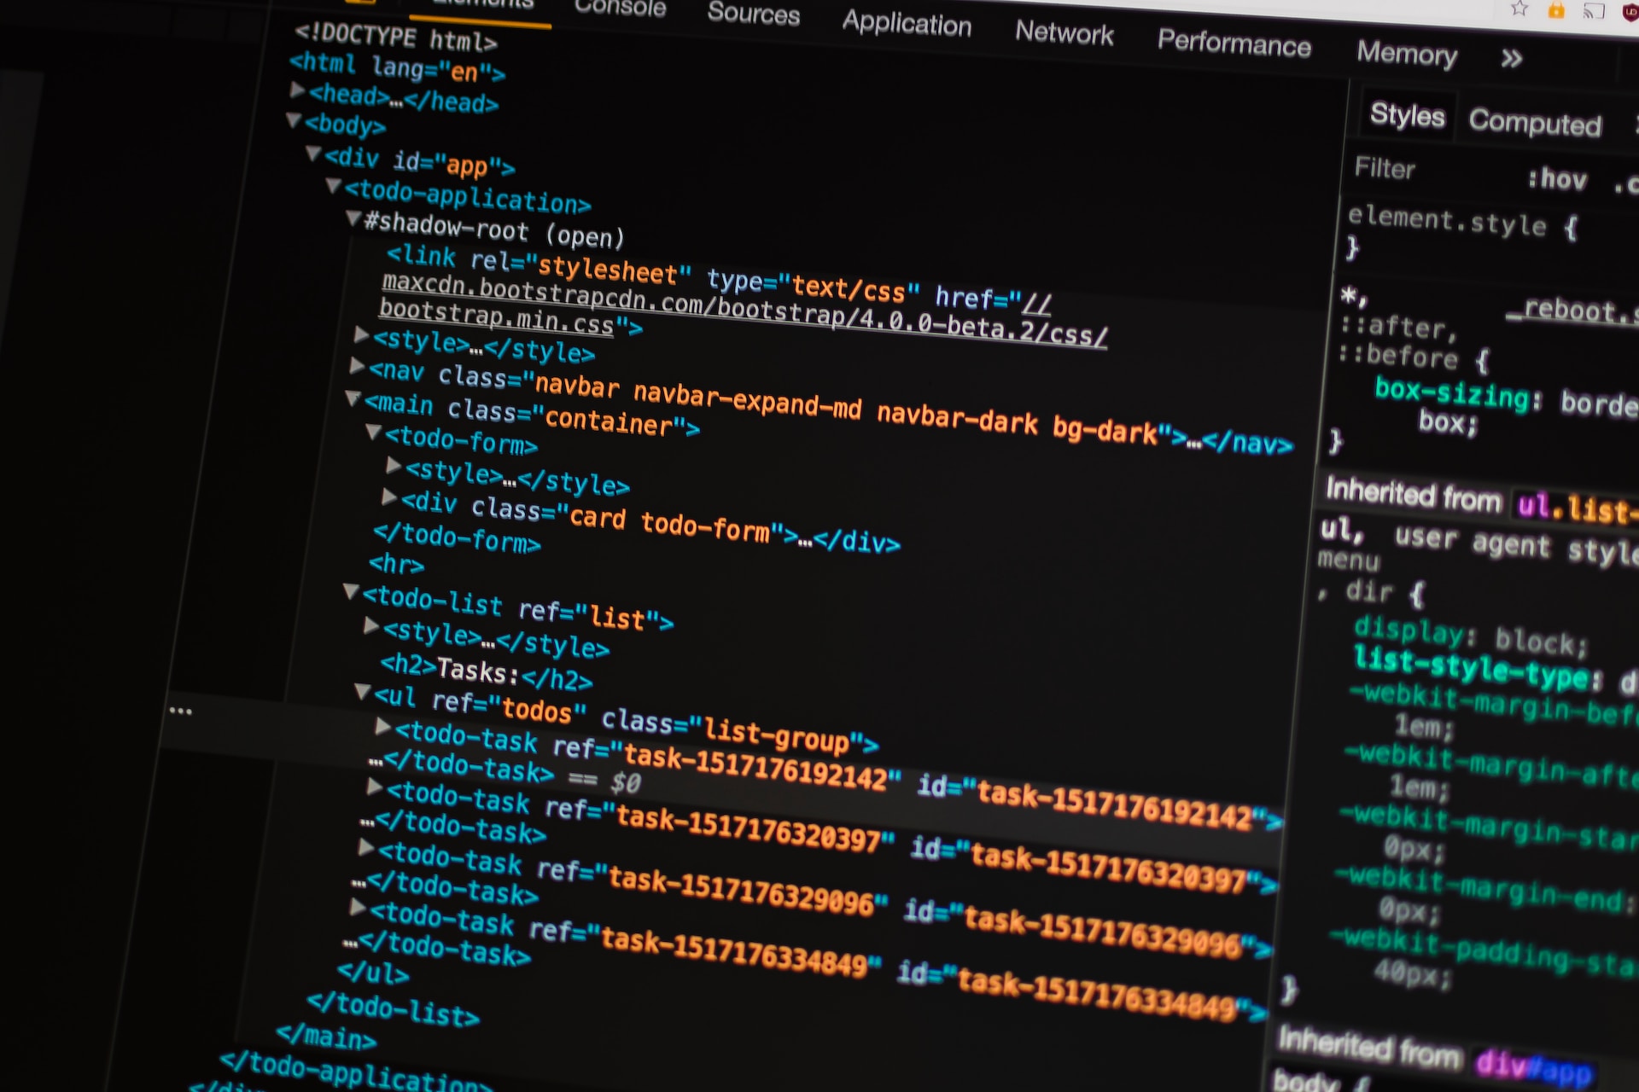Click the more options chevron icon
The image size is (1639, 1092).
(1511, 57)
